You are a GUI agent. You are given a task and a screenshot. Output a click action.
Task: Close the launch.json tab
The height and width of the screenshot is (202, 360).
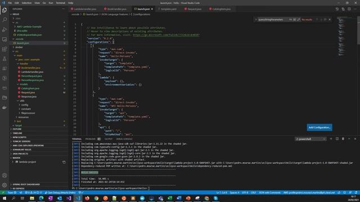tap(152, 9)
